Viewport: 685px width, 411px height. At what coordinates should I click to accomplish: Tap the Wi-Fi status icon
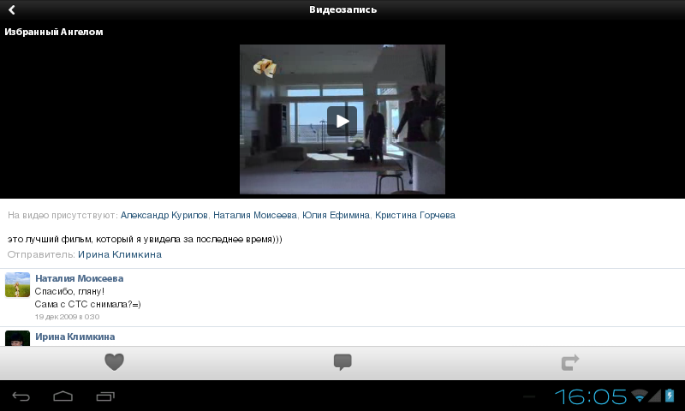pos(639,396)
